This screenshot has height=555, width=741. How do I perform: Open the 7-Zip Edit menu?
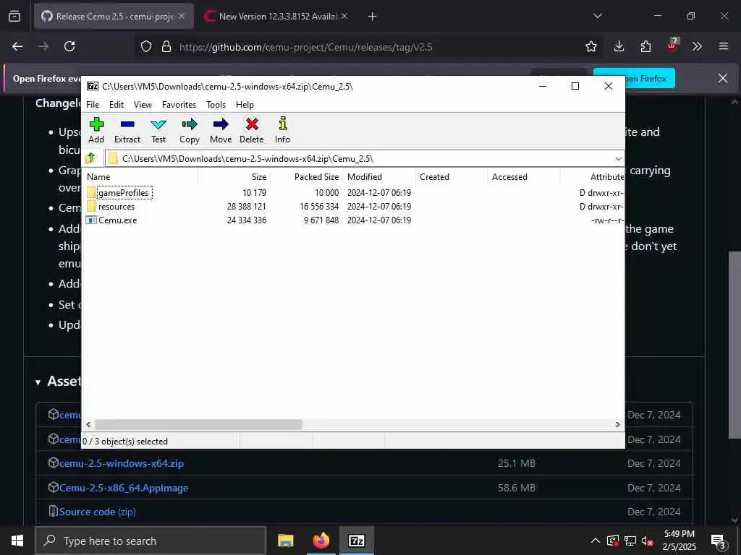click(117, 104)
